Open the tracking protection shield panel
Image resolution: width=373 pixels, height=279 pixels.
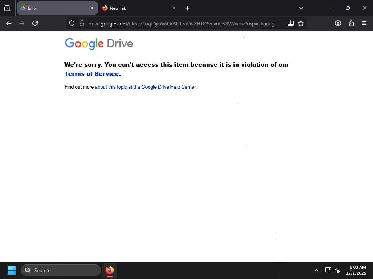coord(72,23)
